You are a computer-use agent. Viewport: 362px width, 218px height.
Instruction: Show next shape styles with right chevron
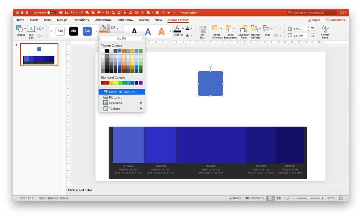96,31
